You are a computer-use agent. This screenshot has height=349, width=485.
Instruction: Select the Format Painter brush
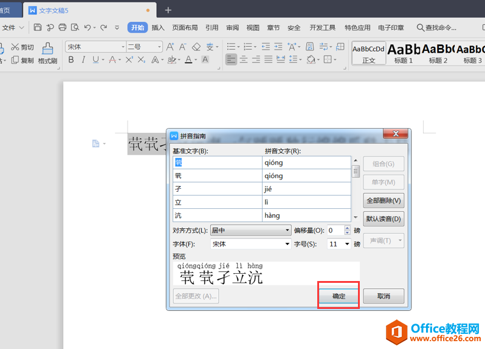point(47,53)
